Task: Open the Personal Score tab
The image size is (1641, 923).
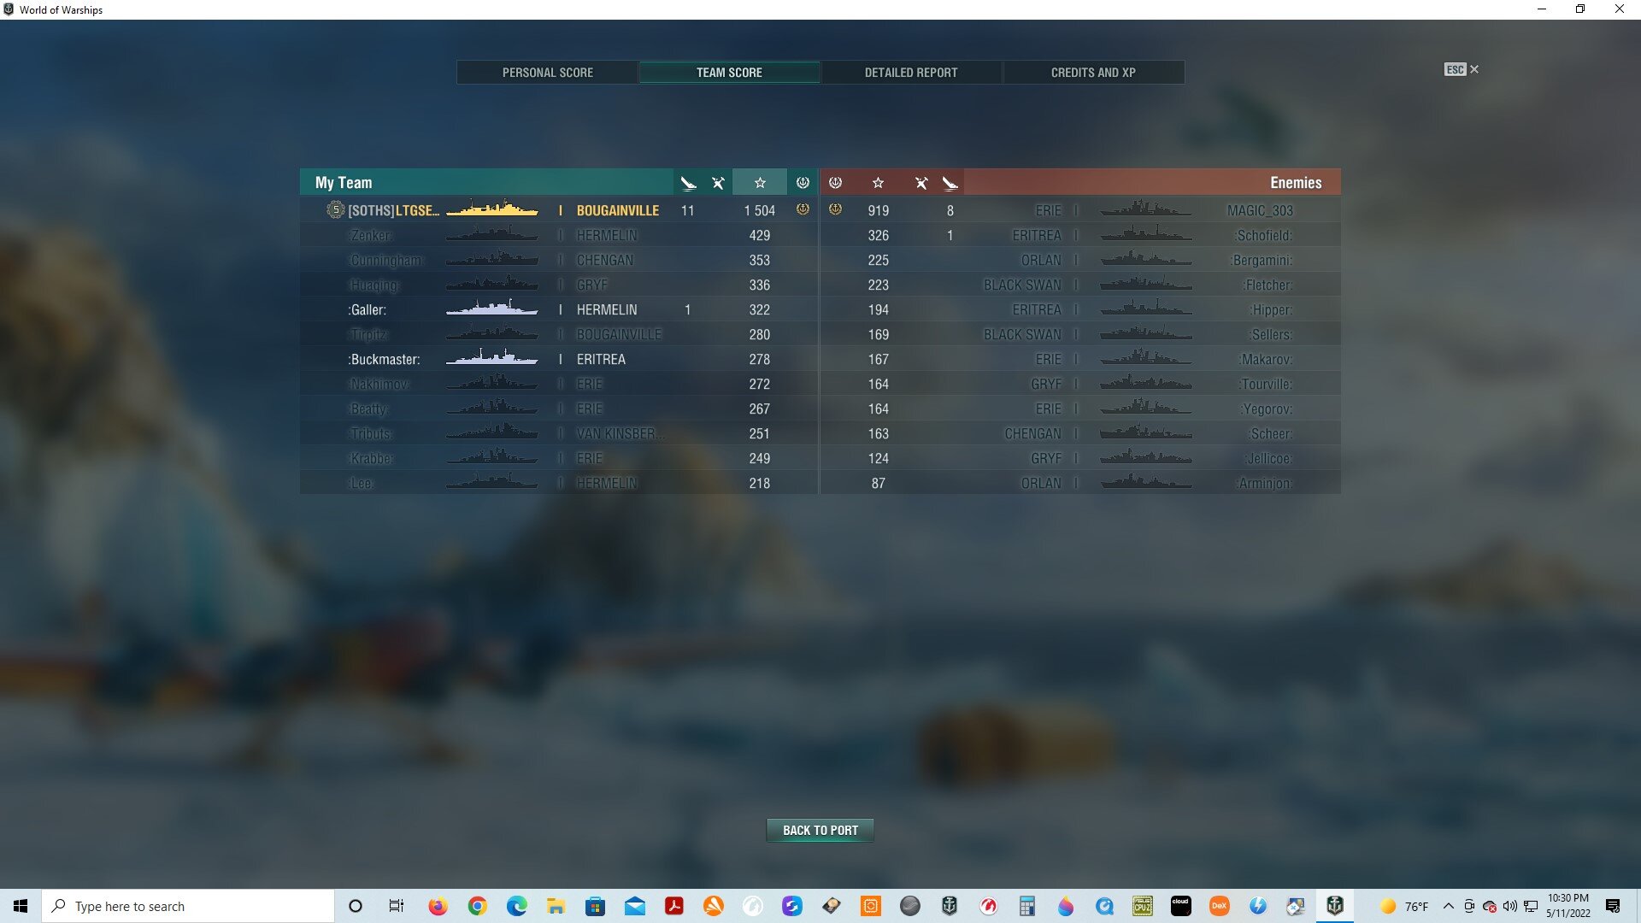Action: 547,73
